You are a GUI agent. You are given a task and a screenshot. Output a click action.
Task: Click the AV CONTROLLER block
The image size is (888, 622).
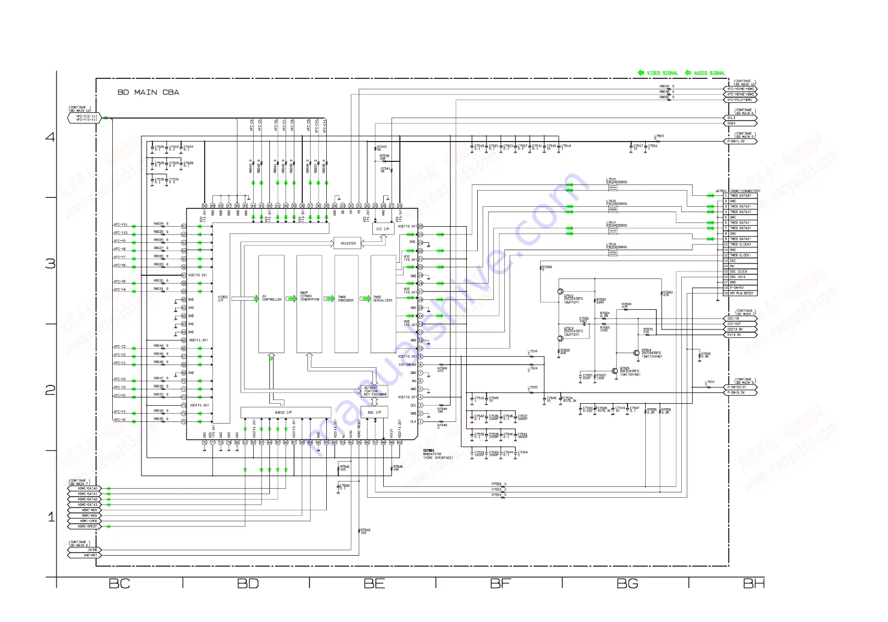271,304
